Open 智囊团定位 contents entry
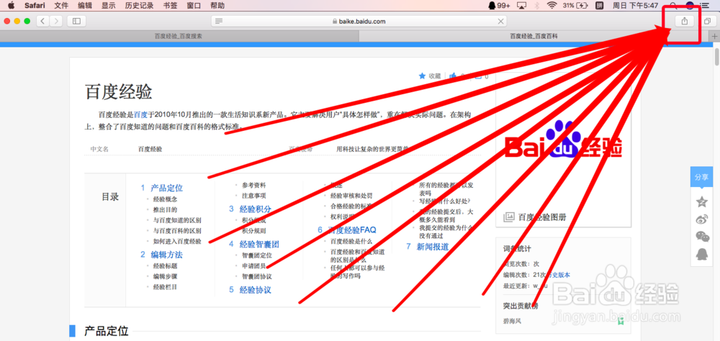 click(257, 255)
